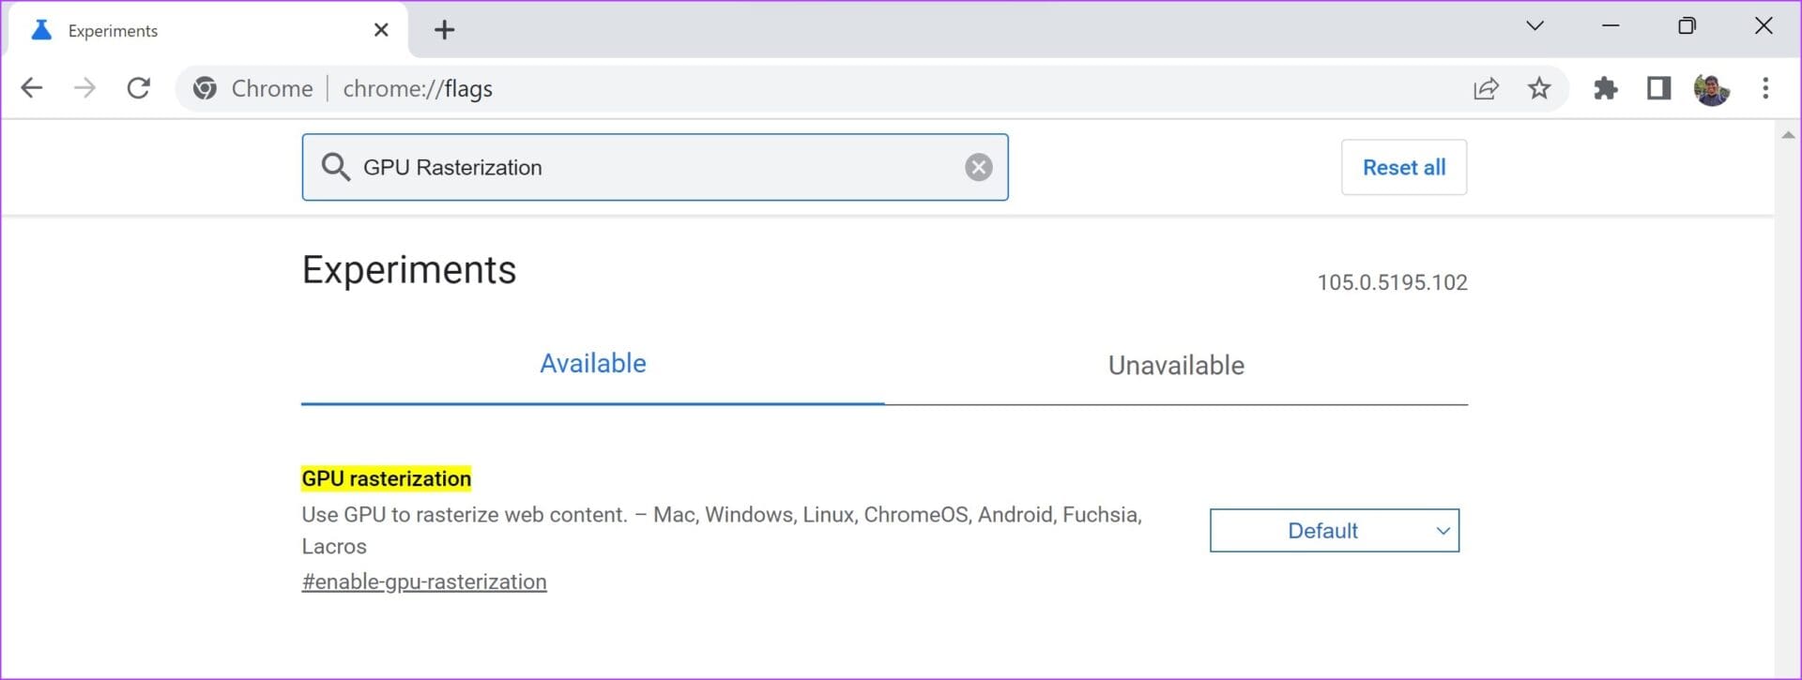Open the GPU rasterization Default dropdown

(1334, 531)
